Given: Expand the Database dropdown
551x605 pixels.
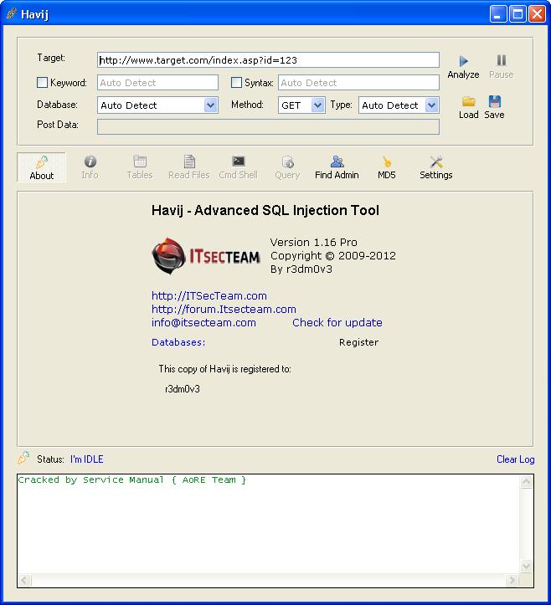Looking at the screenshot, I should pyautogui.click(x=210, y=105).
